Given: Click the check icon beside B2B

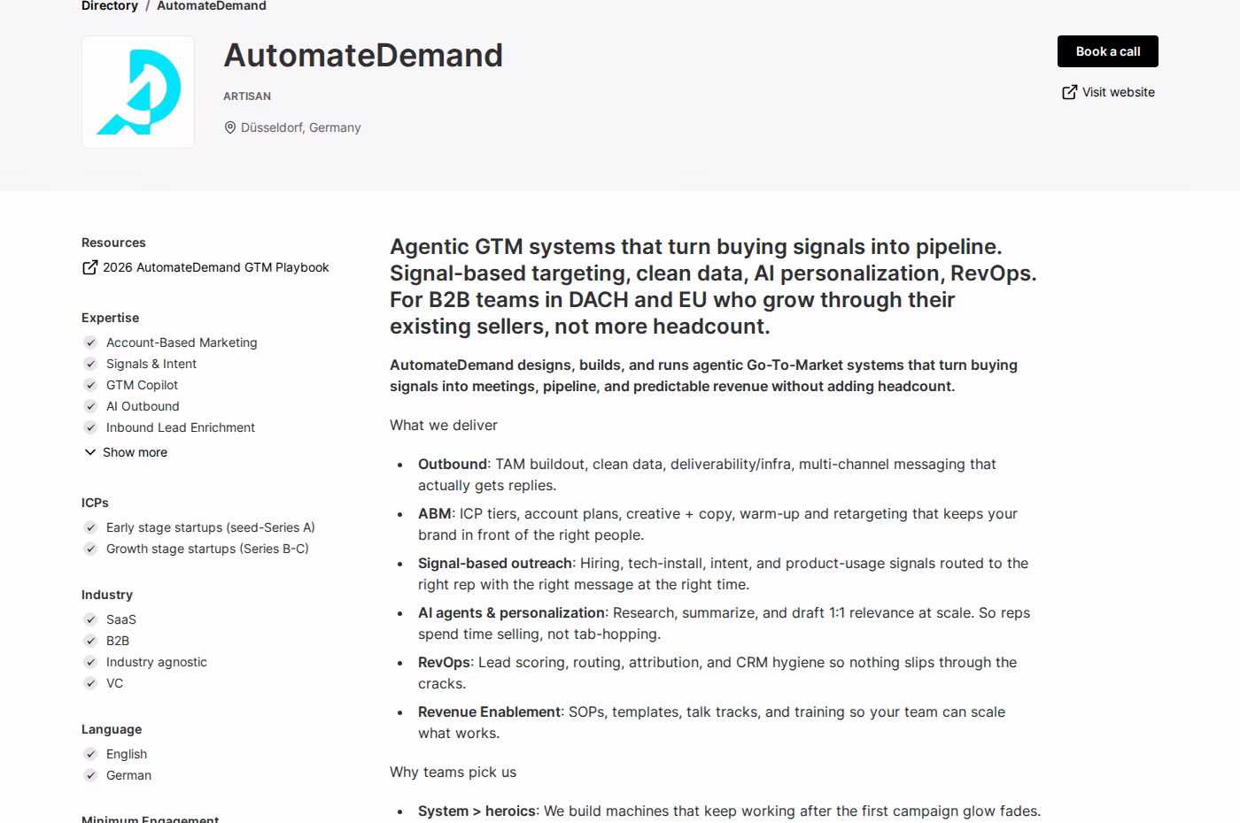Looking at the screenshot, I should coord(90,641).
